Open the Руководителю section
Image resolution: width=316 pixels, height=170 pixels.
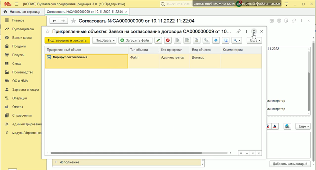click(x=23, y=29)
